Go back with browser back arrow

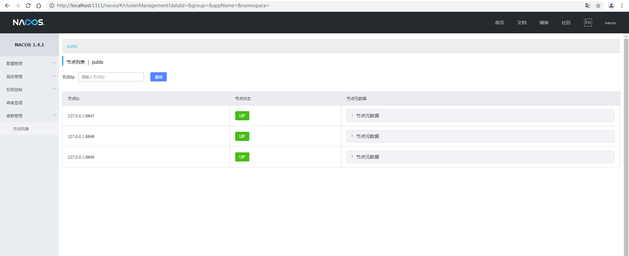pyautogui.click(x=7, y=6)
